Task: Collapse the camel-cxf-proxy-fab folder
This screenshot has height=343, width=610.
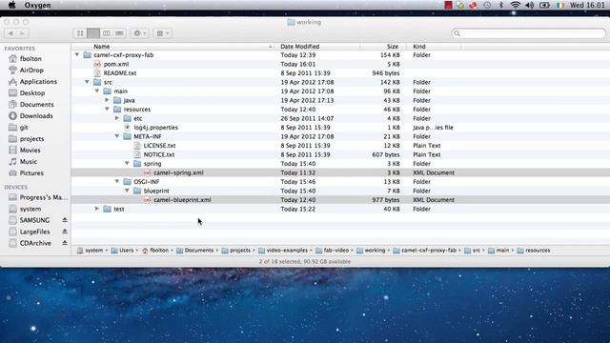Action: (77, 55)
